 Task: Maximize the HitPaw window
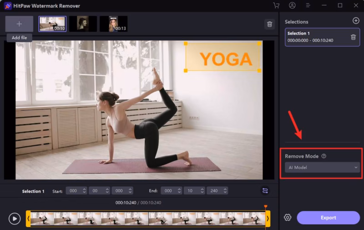[x=340, y=5]
